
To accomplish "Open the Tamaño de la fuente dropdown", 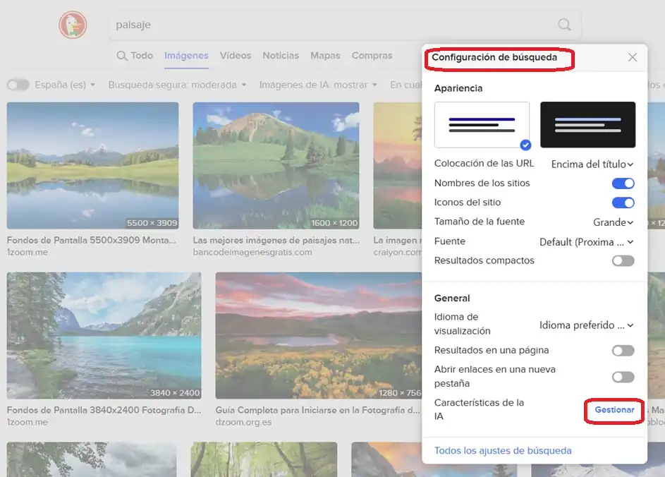I will point(612,222).
